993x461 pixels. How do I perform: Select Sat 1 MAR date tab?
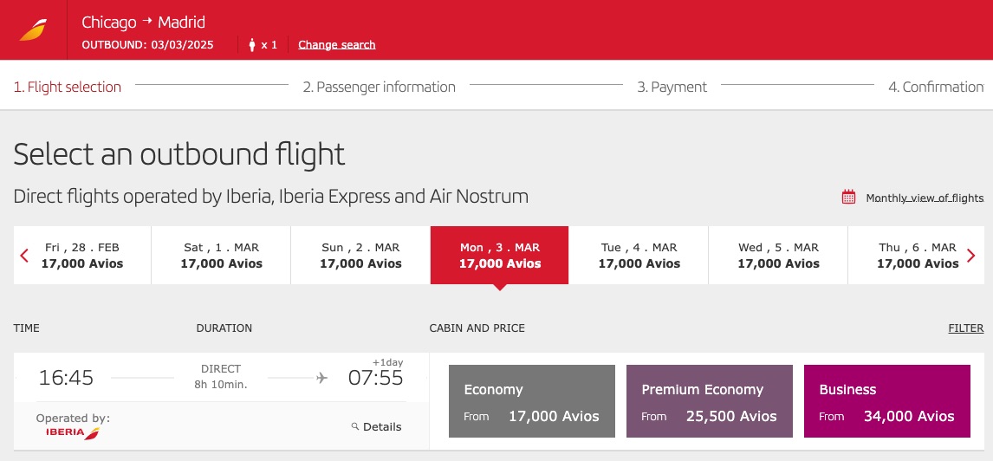221,256
